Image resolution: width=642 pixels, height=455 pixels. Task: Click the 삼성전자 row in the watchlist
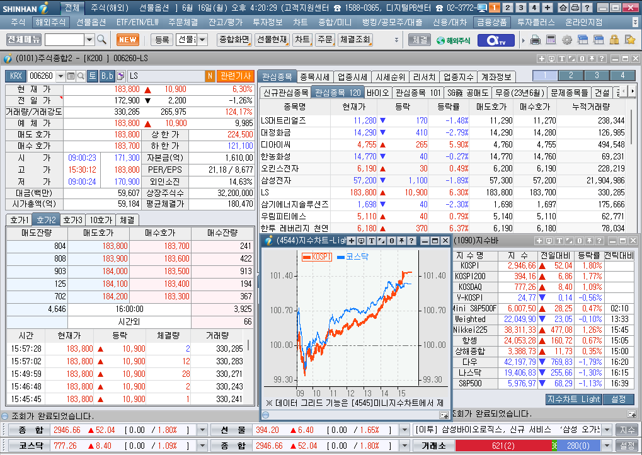(x=443, y=180)
